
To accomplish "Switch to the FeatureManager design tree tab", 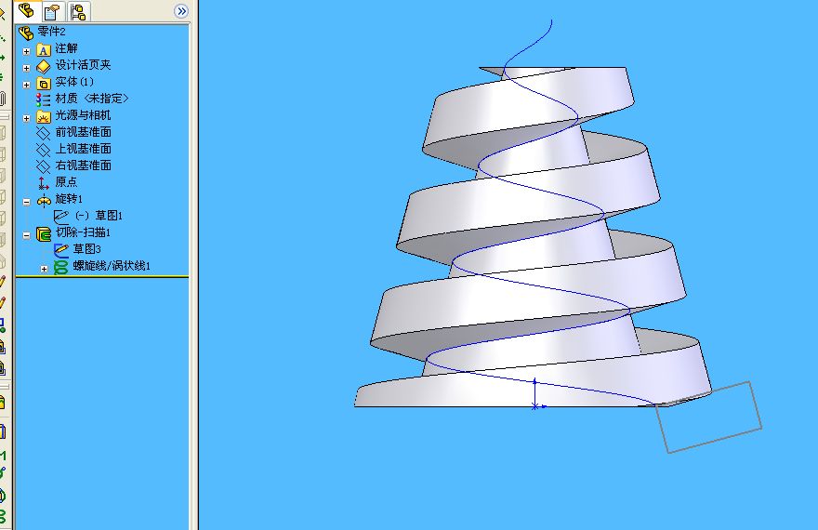I will (26, 10).
